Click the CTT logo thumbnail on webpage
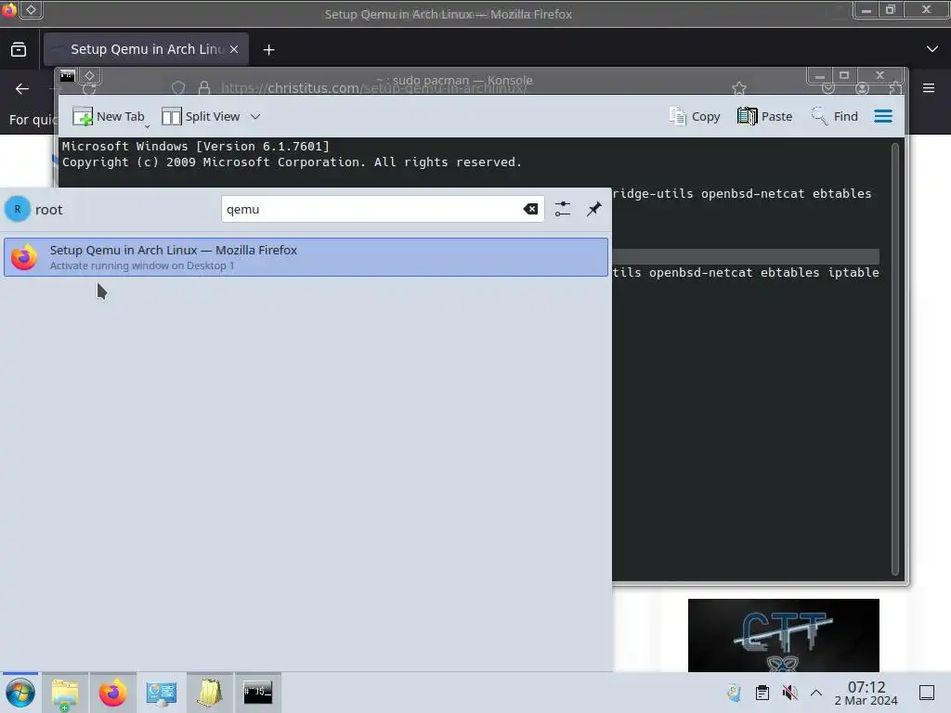Viewport: 951px width, 713px height. [784, 635]
